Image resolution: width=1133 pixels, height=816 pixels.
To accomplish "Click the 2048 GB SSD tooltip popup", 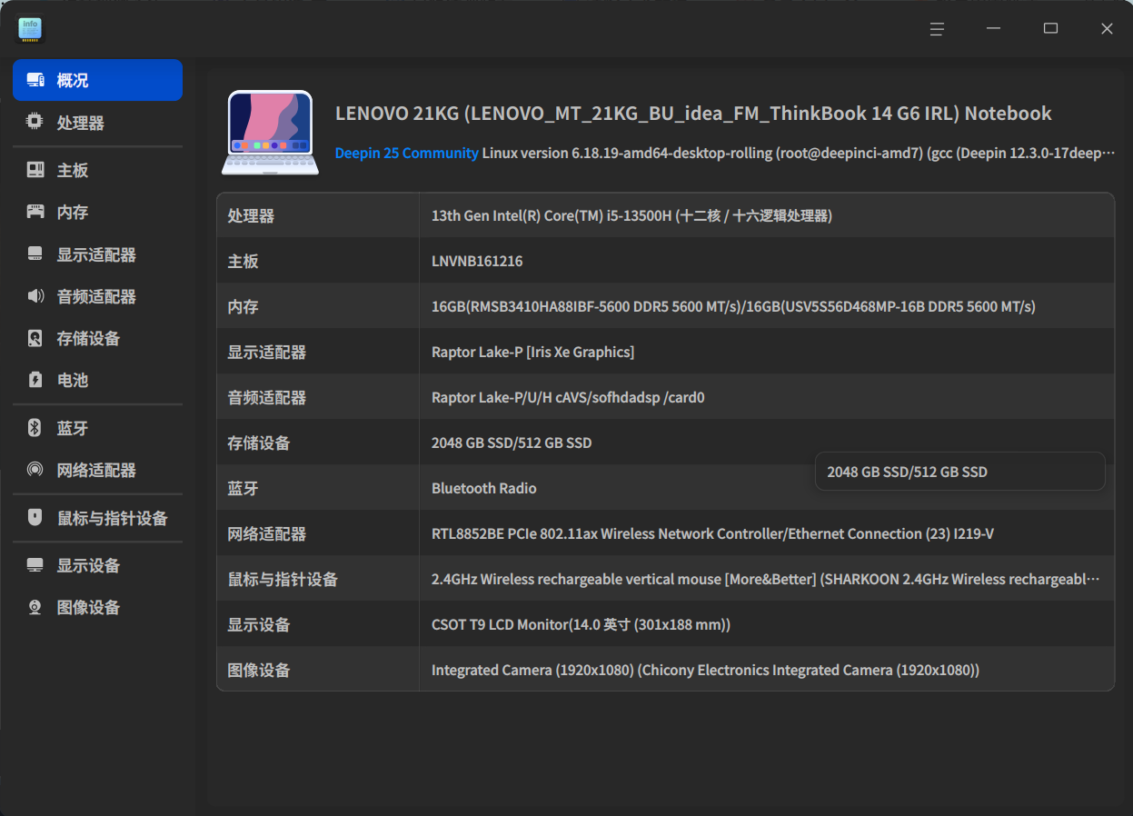I will (x=960, y=472).
